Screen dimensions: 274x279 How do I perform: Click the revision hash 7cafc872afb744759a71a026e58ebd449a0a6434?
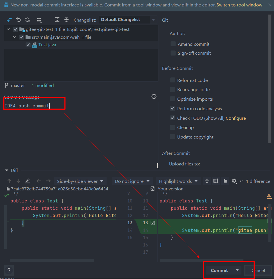tap(59, 189)
